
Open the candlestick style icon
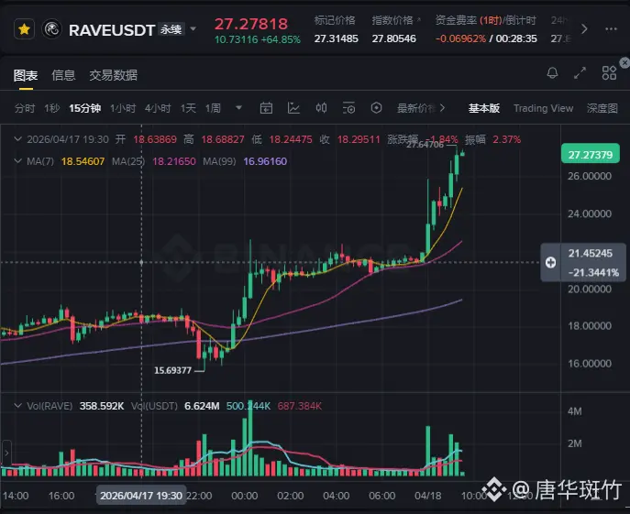click(x=321, y=107)
